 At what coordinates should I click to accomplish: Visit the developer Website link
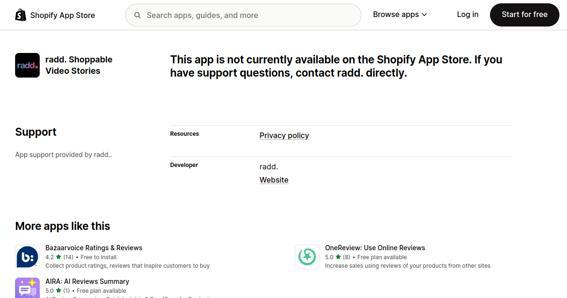[x=274, y=180]
